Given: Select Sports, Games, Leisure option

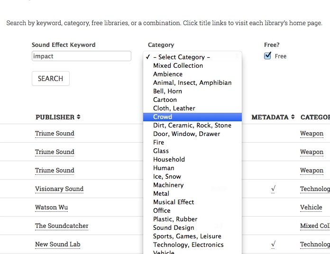Looking at the screenshot, I should (192, 236).
